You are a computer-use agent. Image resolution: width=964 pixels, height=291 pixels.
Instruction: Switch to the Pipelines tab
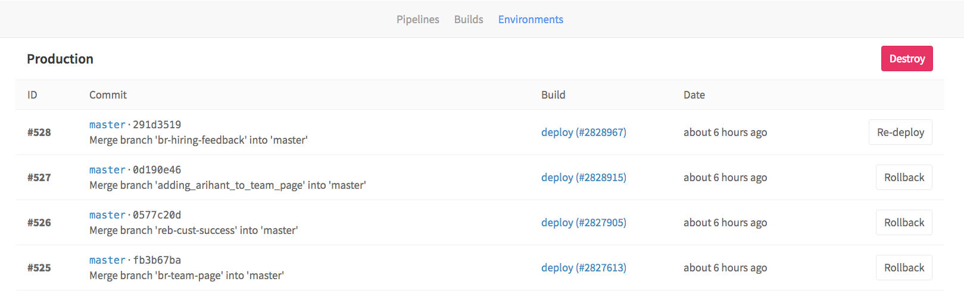pyautogui.click(x=418, y=20)
